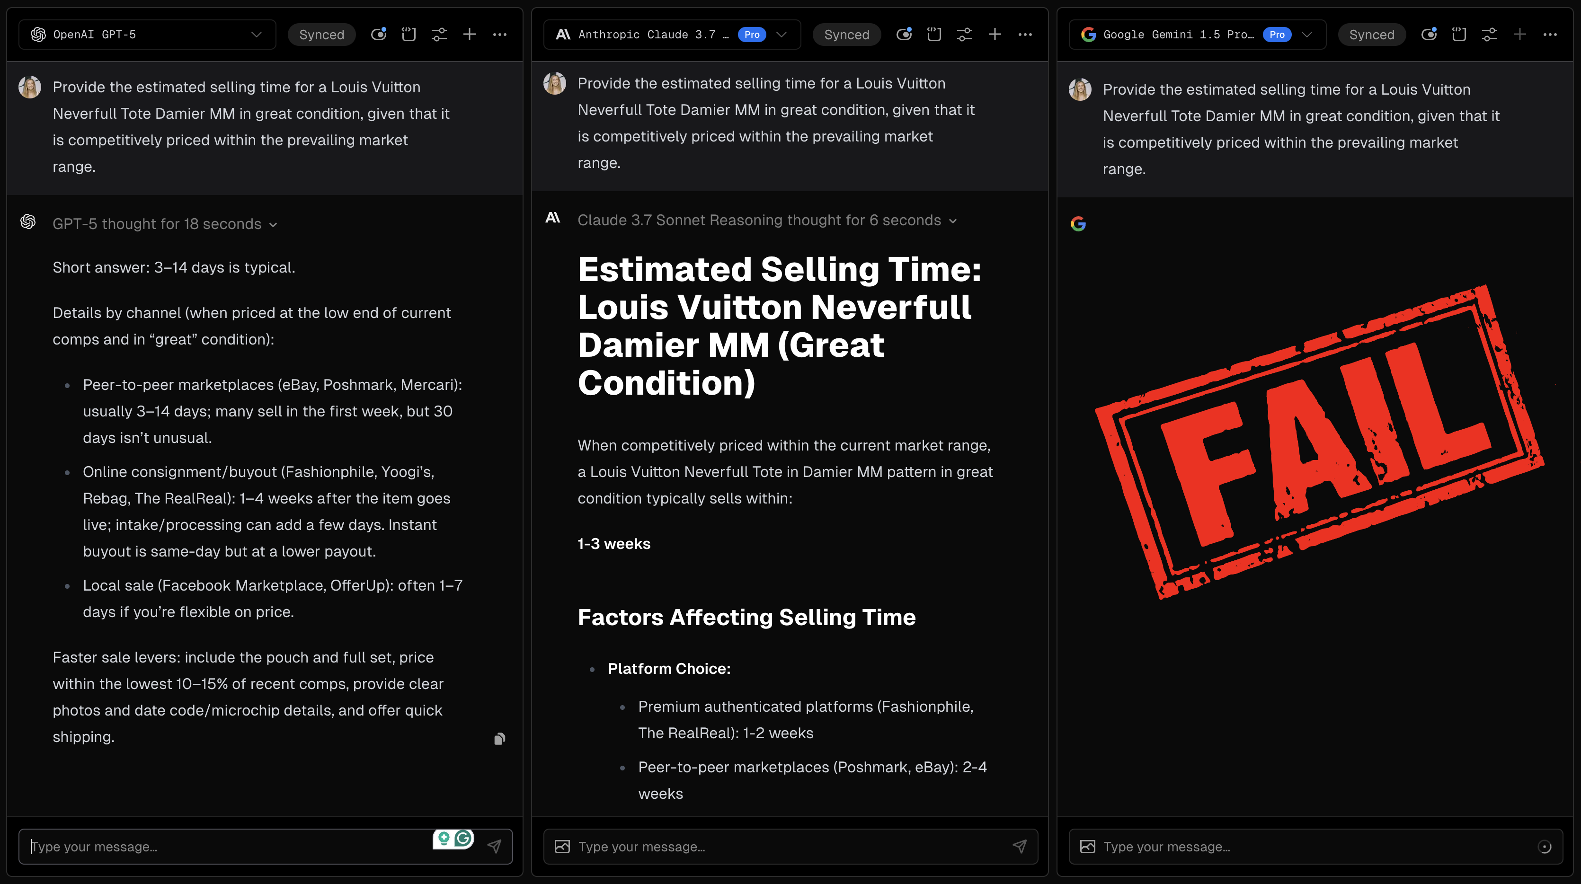Toggle Synced in the OpenAI GPT-5 panel

321,35
